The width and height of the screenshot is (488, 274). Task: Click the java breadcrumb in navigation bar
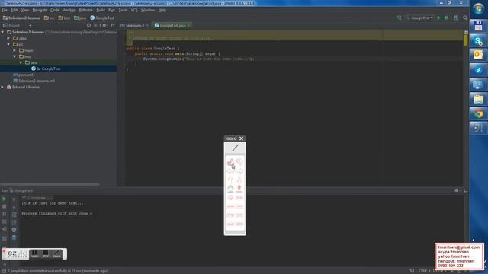click(80, 18)
